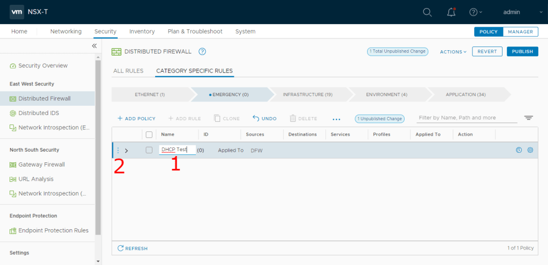This screenshot has height=265, width=548.
Task: Switch to the All Rules tab
Action: point(128,71)
